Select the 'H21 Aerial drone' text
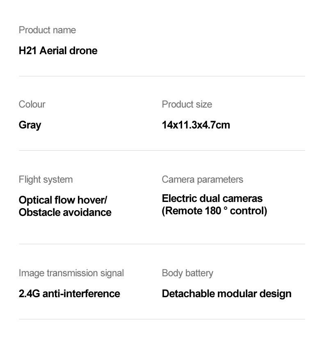This screenshot has height=337, width=324. (58, 51)
